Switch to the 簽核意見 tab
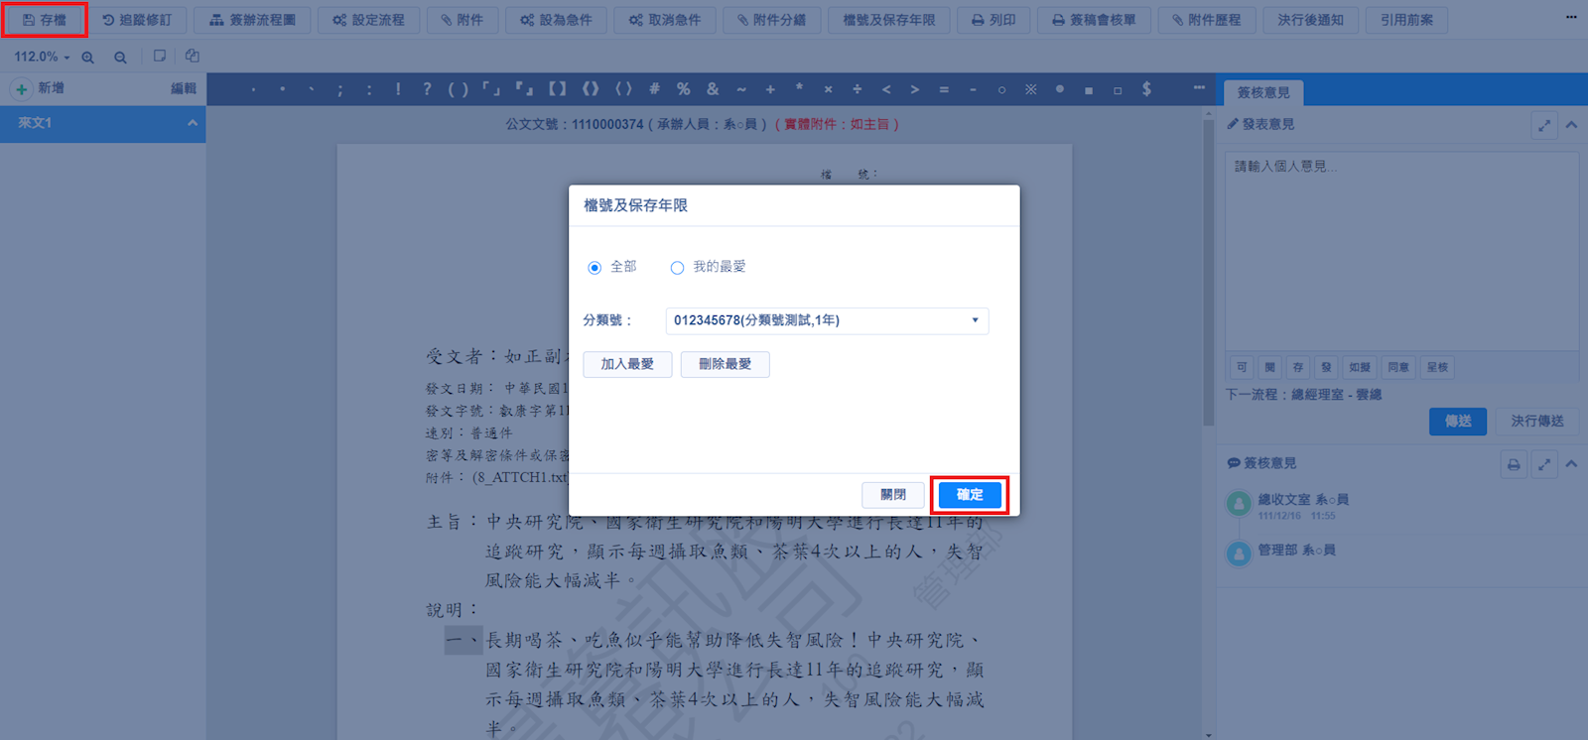This screenshot has width=1588, height=740. (x=1262, y=92)
